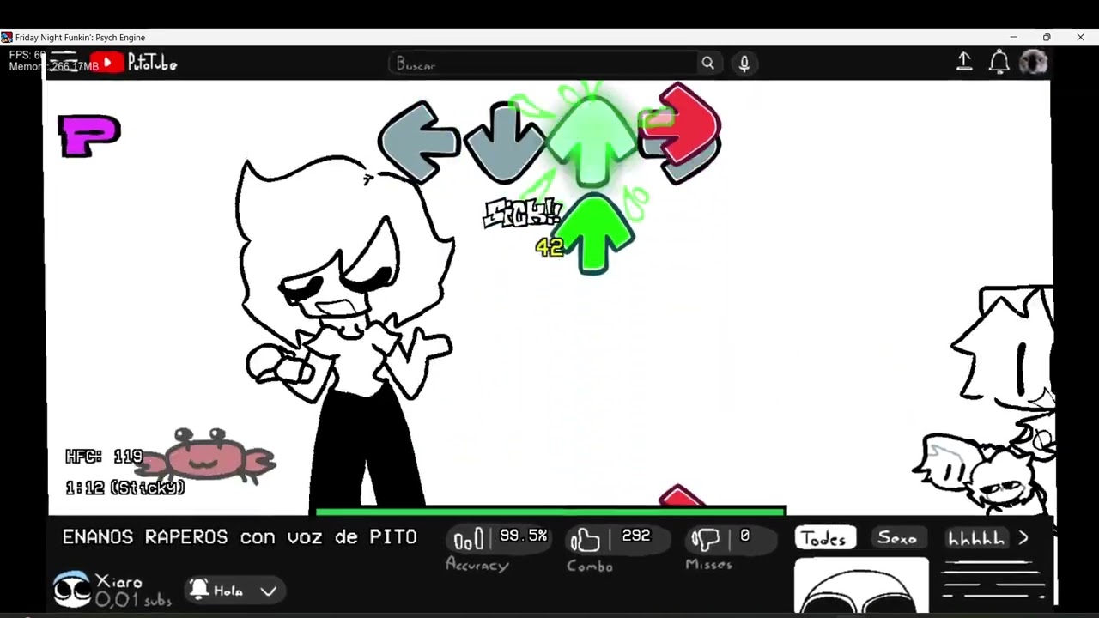
Task: Maximize or restore the Psych Engine window
Action: pos(1047,37)
